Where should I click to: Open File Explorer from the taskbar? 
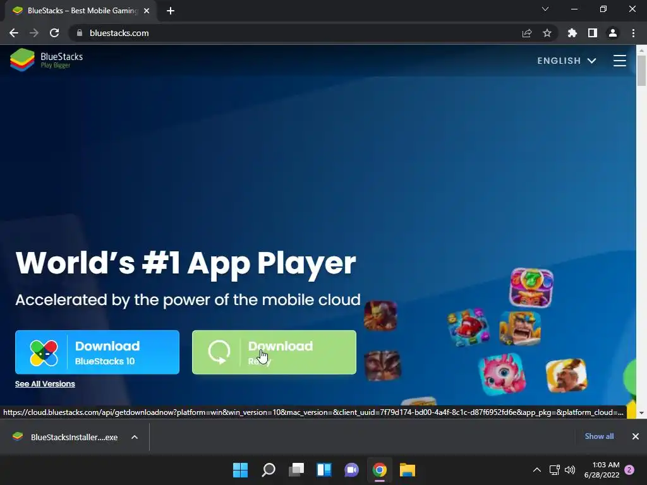coord(408,470)
